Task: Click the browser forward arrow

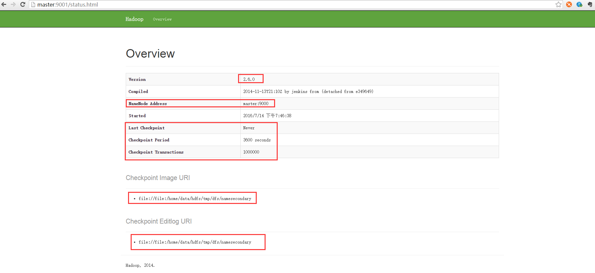Action: (13, 5)
